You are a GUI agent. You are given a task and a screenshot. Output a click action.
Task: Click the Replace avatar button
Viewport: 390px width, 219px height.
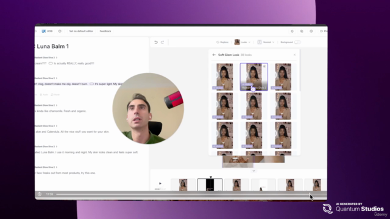point(222,42)
